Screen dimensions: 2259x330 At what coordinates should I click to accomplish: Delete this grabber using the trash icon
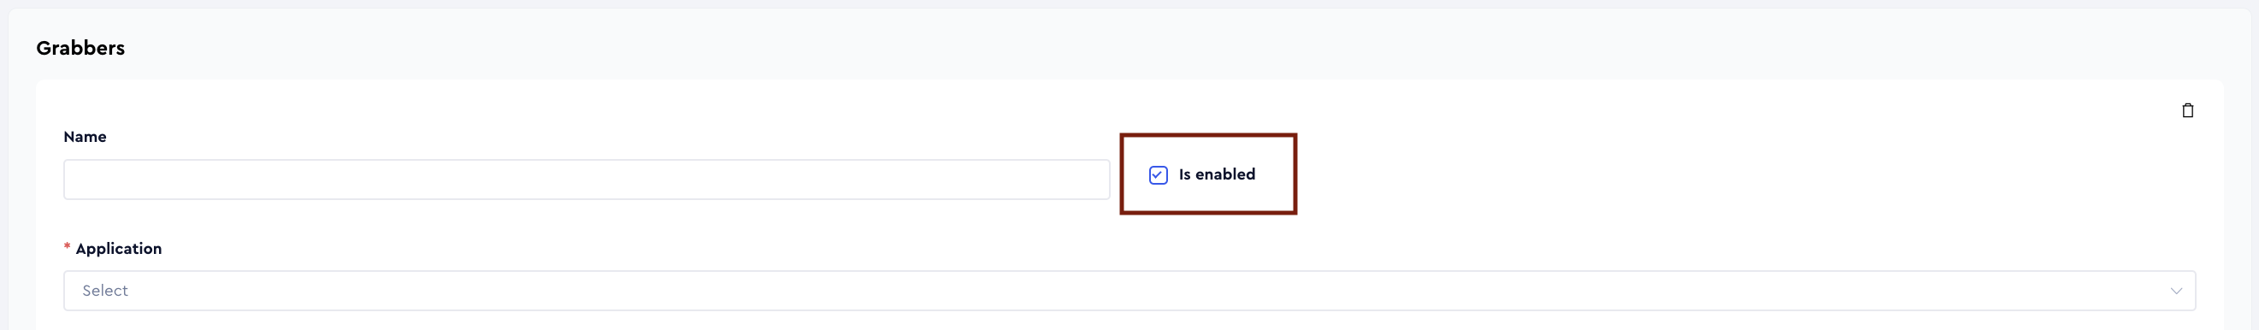click(2187, 110)
